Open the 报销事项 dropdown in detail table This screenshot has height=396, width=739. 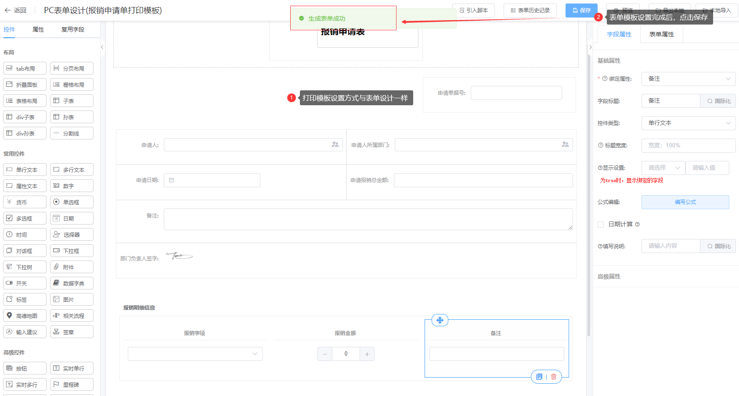pos(195,354)
